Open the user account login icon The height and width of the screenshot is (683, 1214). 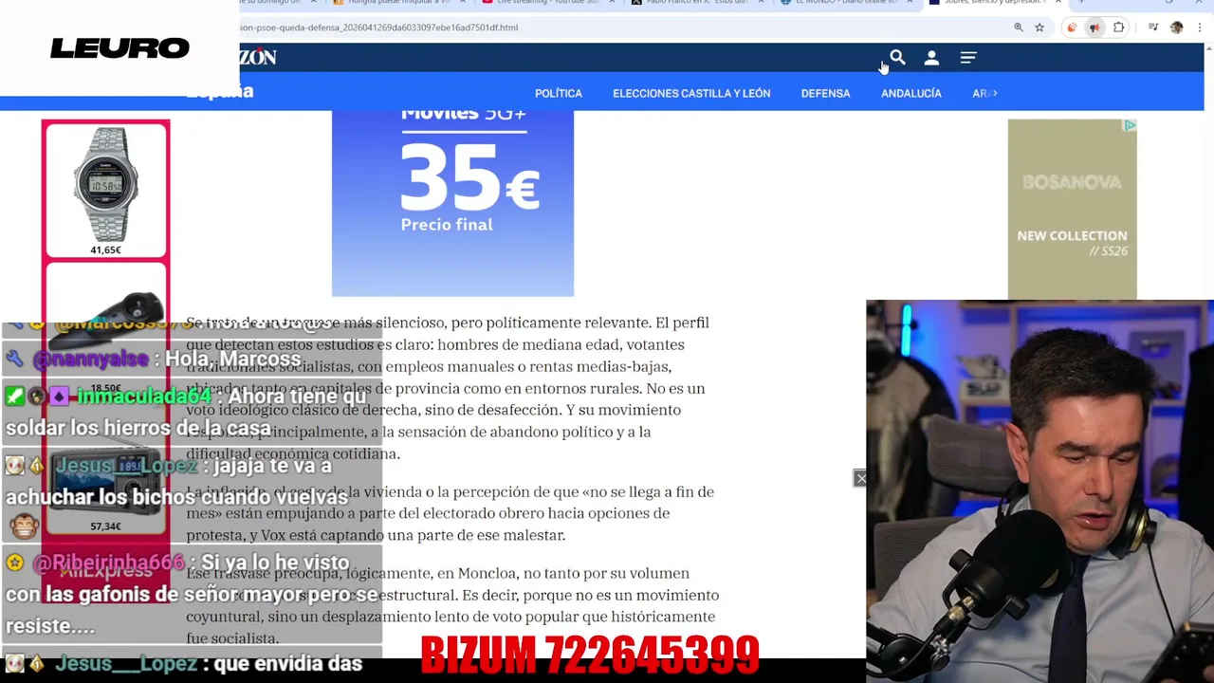point(931,58)
